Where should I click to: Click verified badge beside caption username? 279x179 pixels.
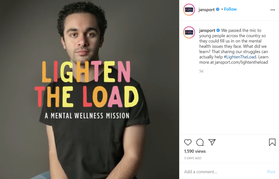[x=218, y=31]
